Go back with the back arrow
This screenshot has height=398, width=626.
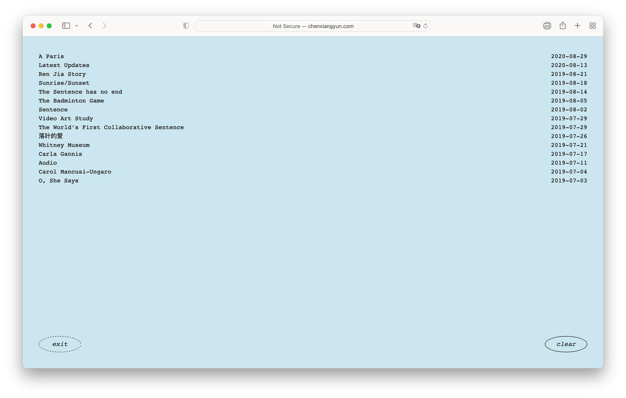coord(90,26)
